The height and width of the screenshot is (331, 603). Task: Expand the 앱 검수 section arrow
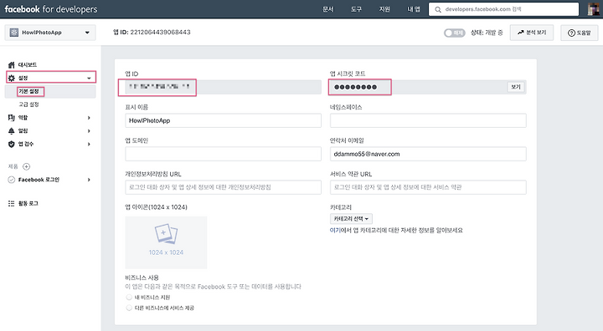(89, 144)
